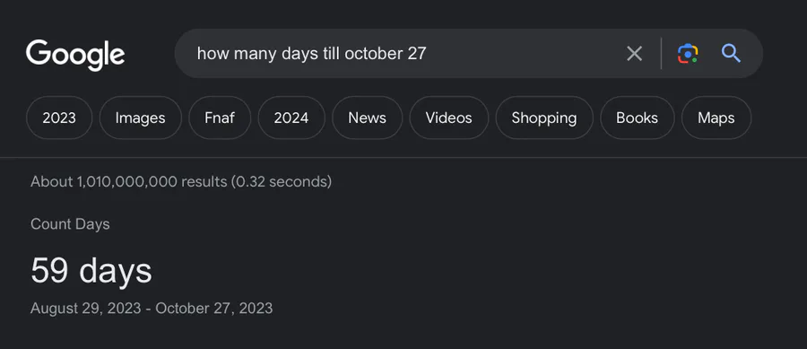
Task: Click the 'August 29, 2023' start date
Action: pyautogui.click(x=85, y=309)
